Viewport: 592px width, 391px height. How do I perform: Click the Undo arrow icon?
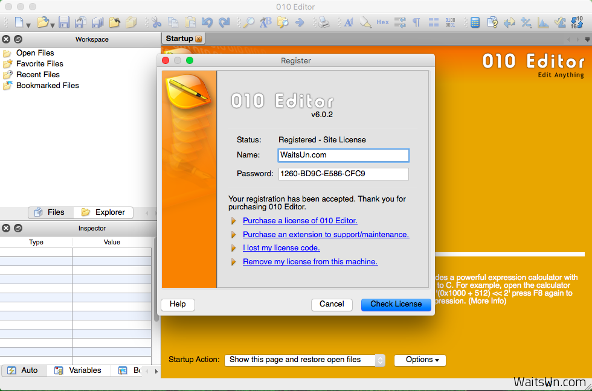click(207, 22)
